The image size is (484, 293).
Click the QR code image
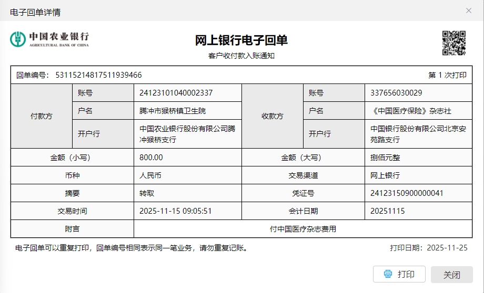coord(453,44)
